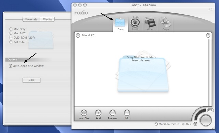Open the DVD media type dropdown

click(x=210, y=110)
